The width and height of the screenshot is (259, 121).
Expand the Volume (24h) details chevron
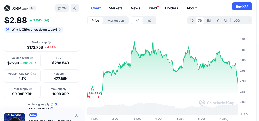tap(35, 63)
